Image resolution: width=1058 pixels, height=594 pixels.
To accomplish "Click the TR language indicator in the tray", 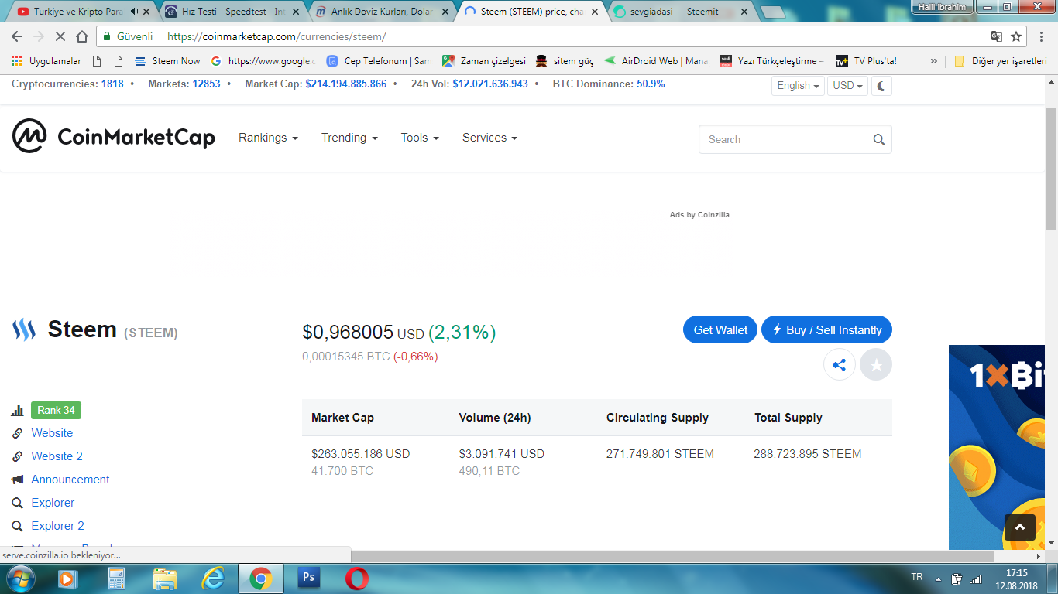I will pyautogui.click(x=917, y=577).
